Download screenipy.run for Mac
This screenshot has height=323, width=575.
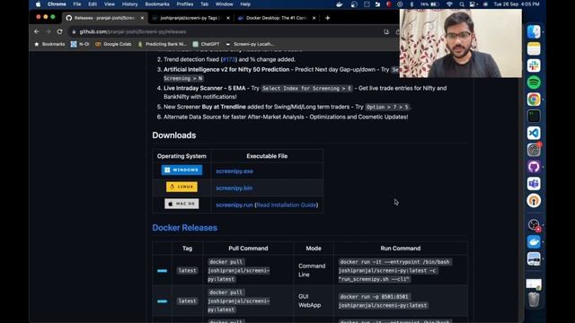[234, 205]
